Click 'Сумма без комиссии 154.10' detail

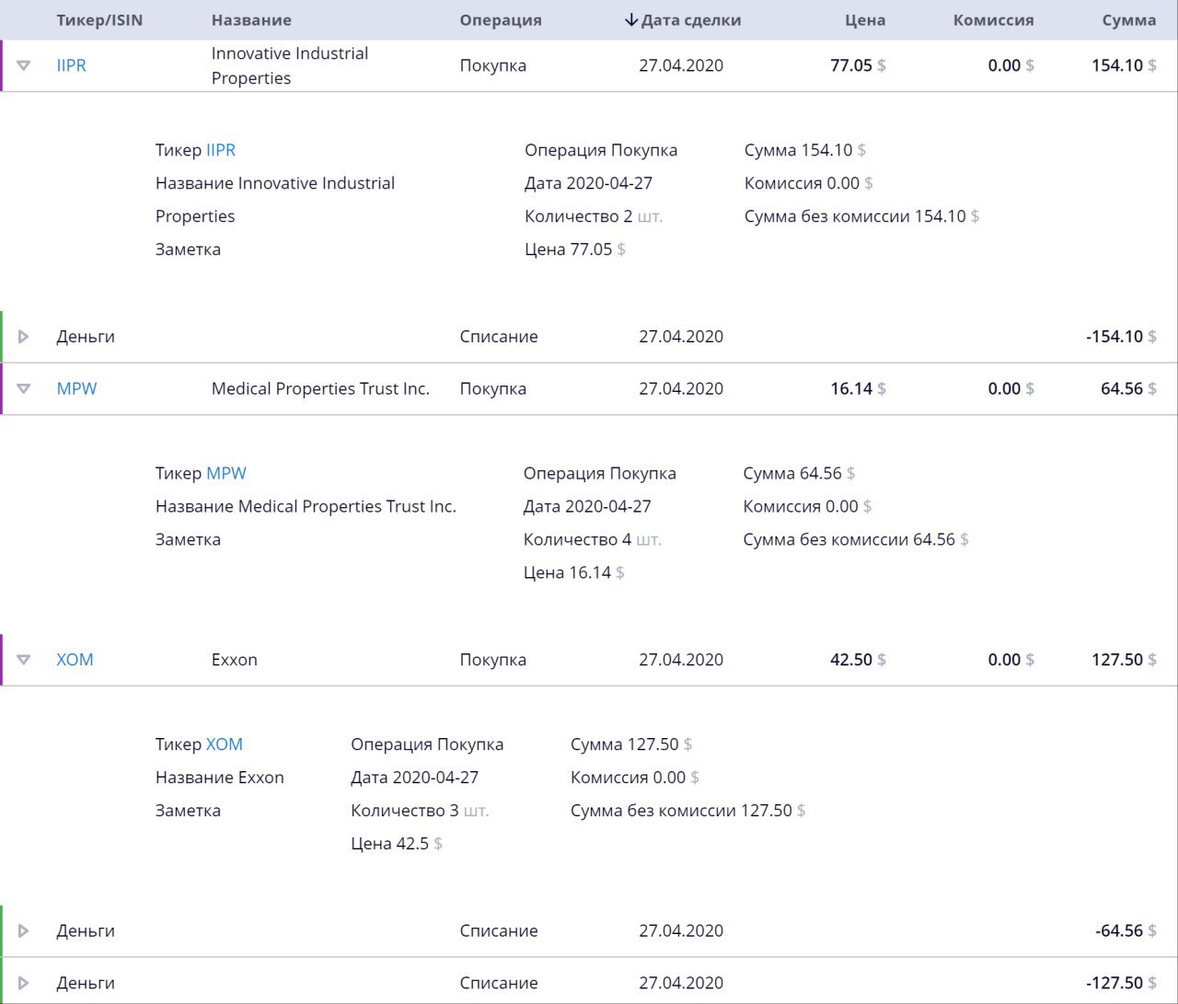[861, 216]
